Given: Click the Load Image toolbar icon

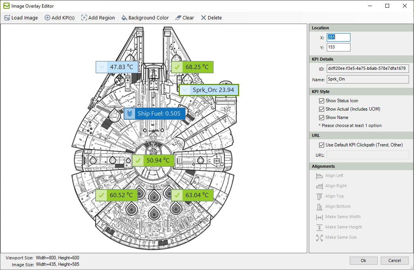Looking at the screenshot, I should [7, 18].
